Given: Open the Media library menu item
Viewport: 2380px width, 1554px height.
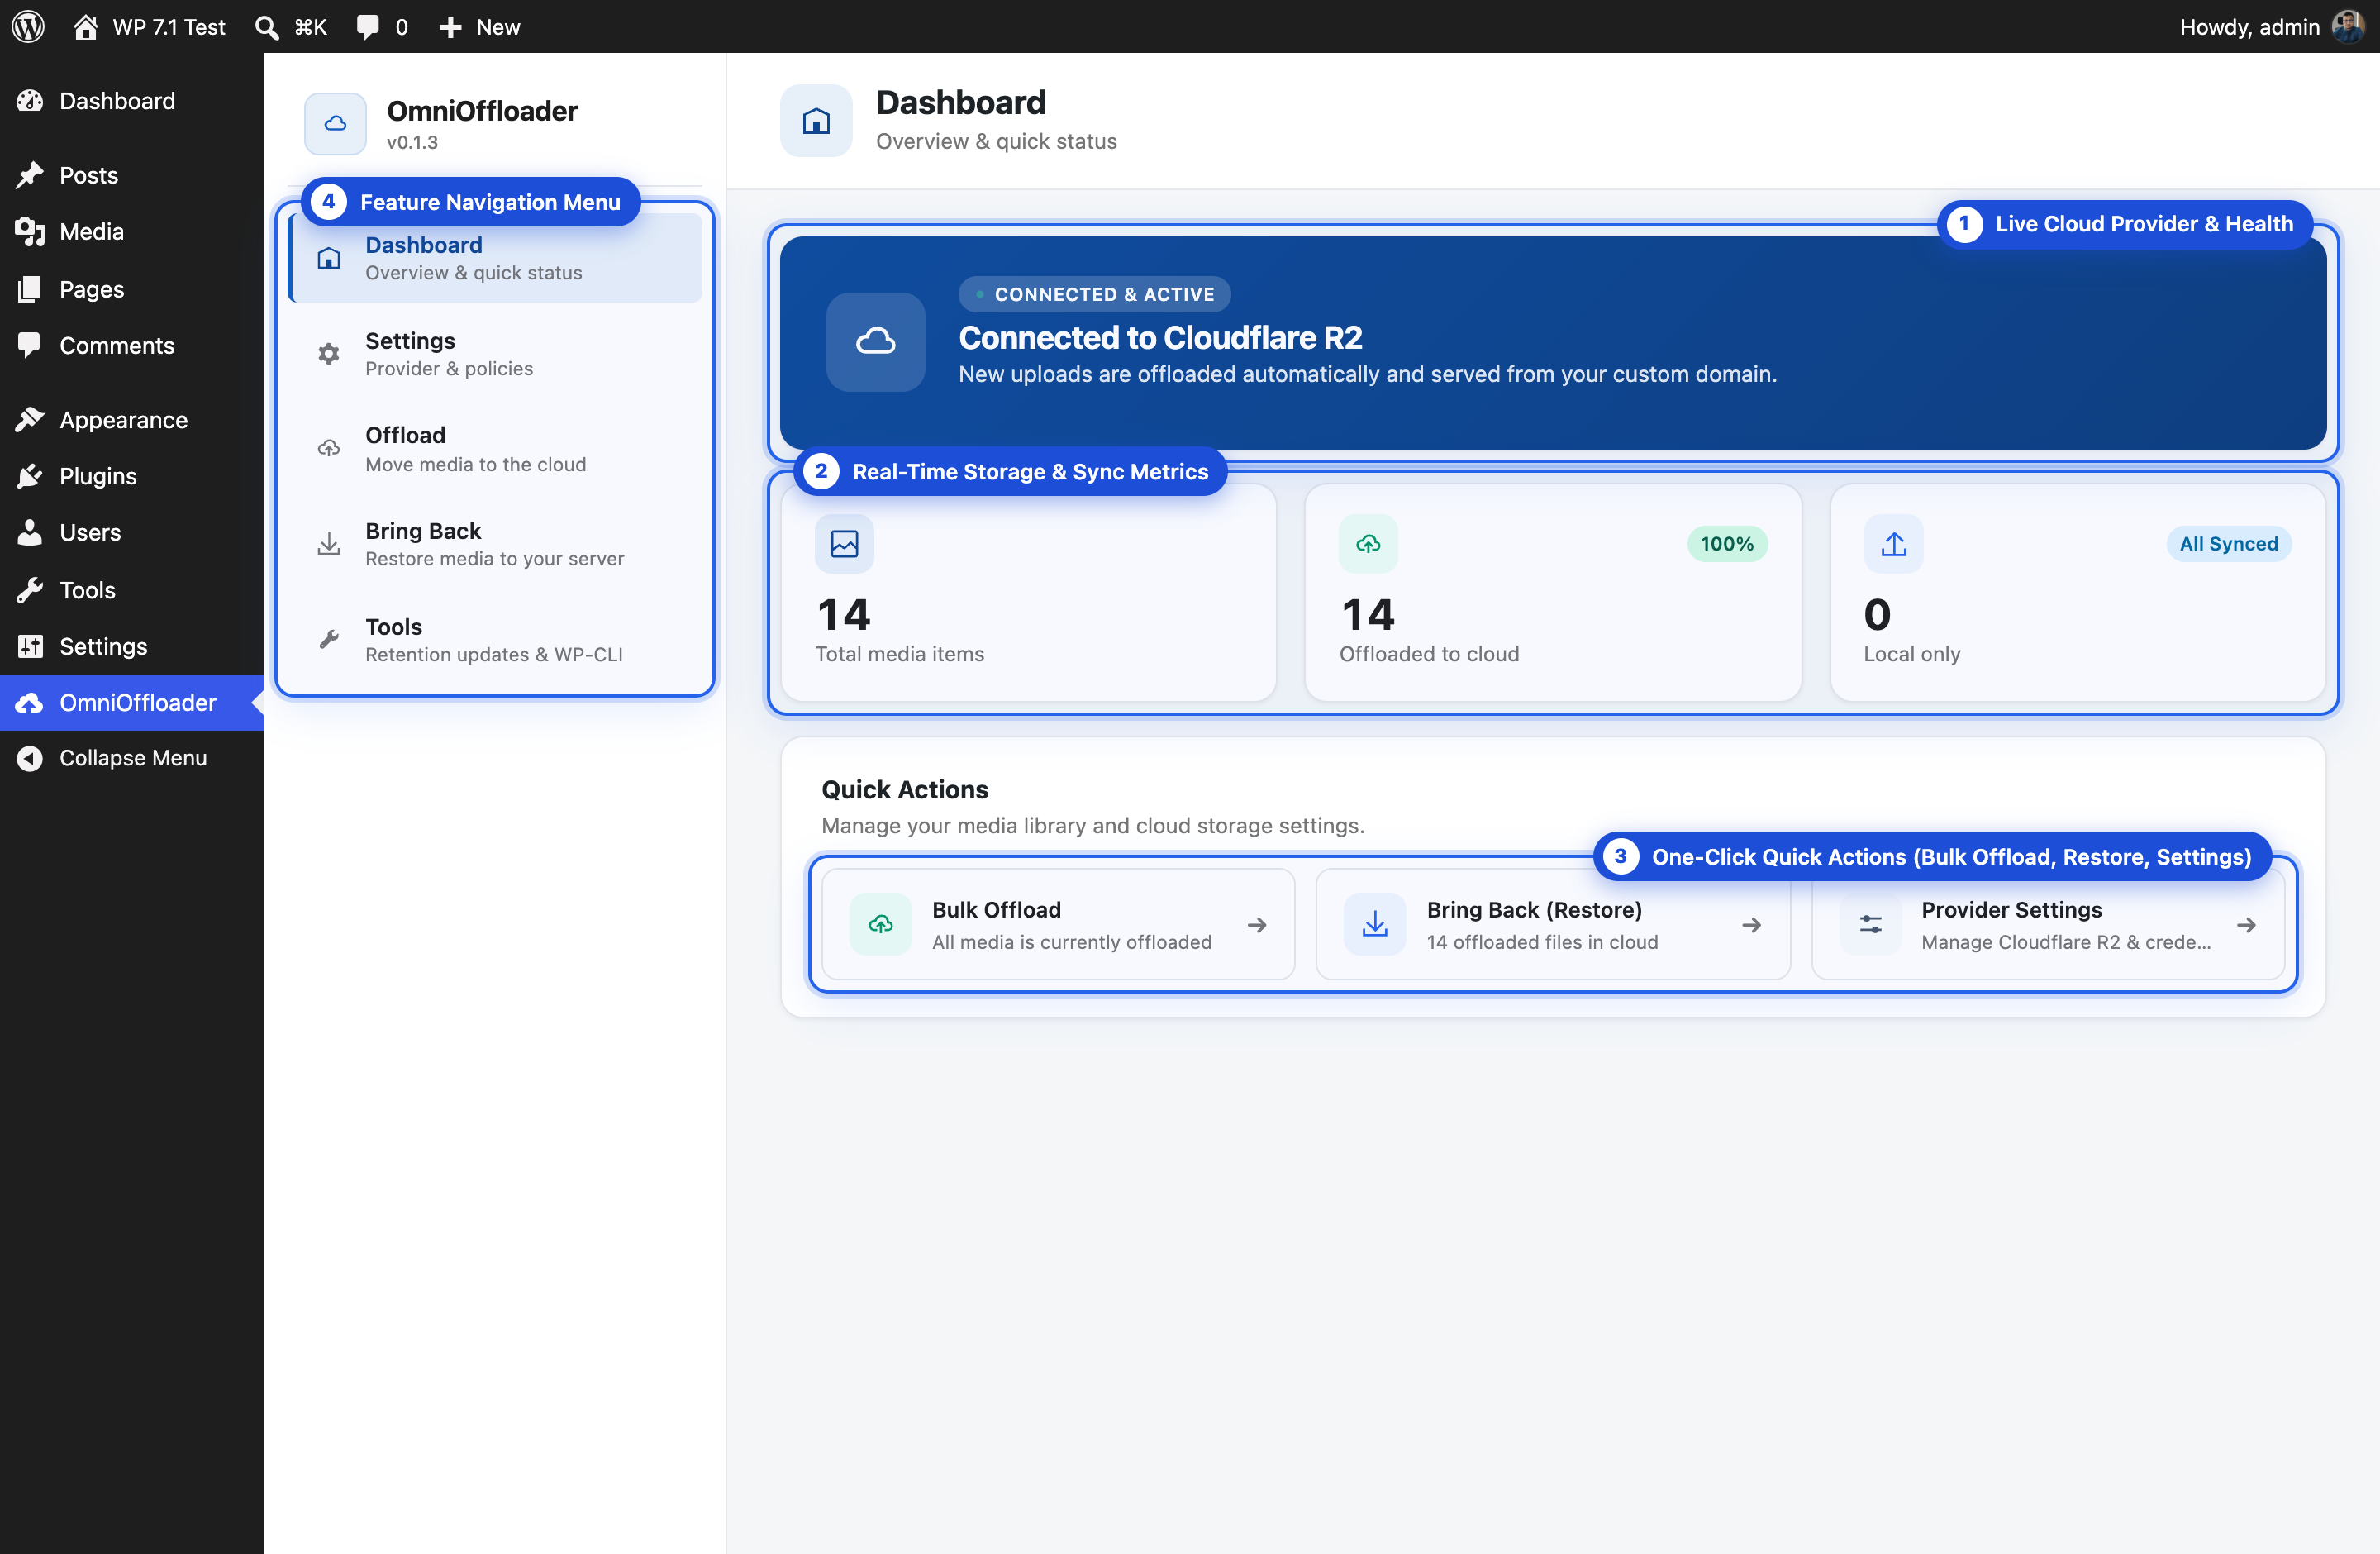Looking at the screenshot, I should (132, 232).
